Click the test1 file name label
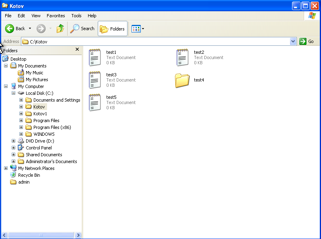This screenshot has height=239, width=321. coord(111,52)
